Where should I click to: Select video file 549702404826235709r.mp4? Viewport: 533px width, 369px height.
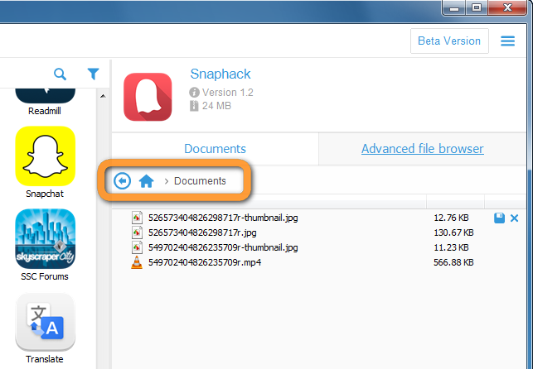click(x=205, y=262)
